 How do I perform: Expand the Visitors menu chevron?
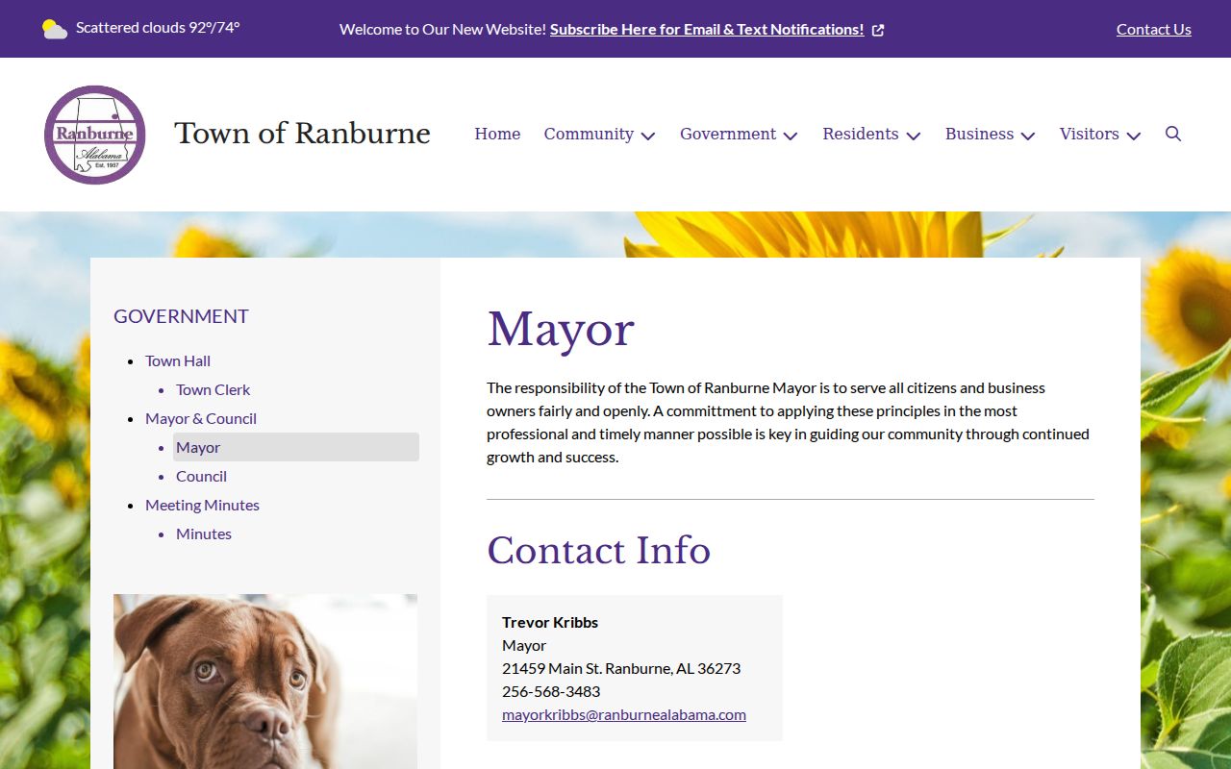tap(1134, 136)
